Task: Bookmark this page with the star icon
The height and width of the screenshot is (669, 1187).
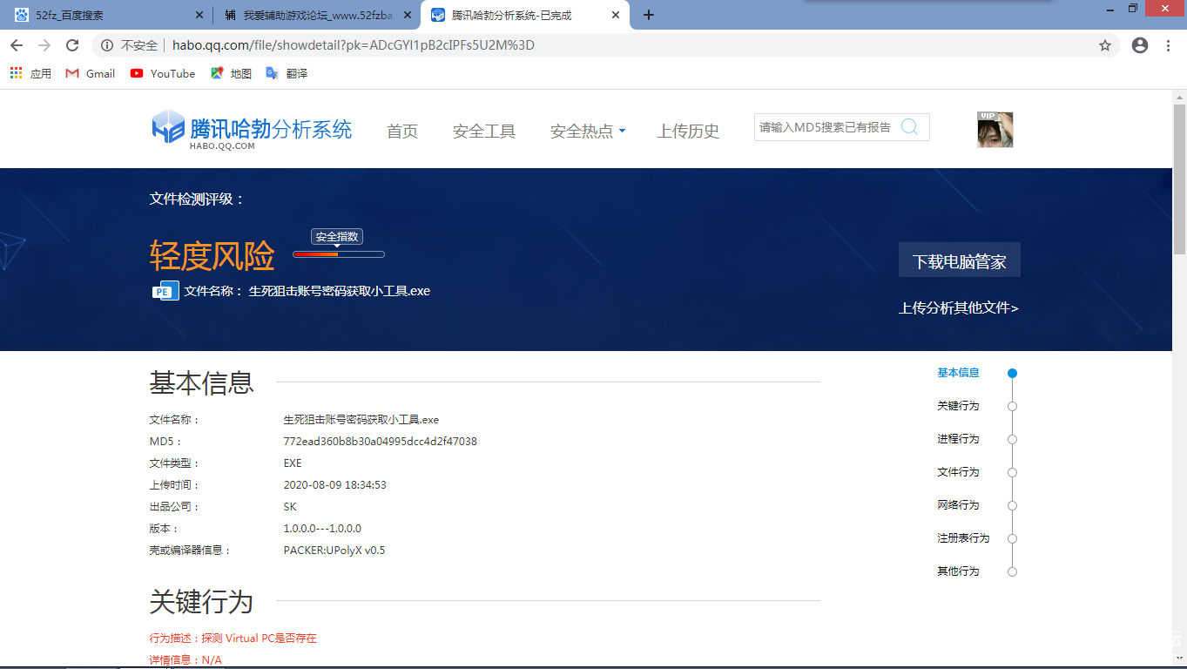Action: coord(1105,45)
